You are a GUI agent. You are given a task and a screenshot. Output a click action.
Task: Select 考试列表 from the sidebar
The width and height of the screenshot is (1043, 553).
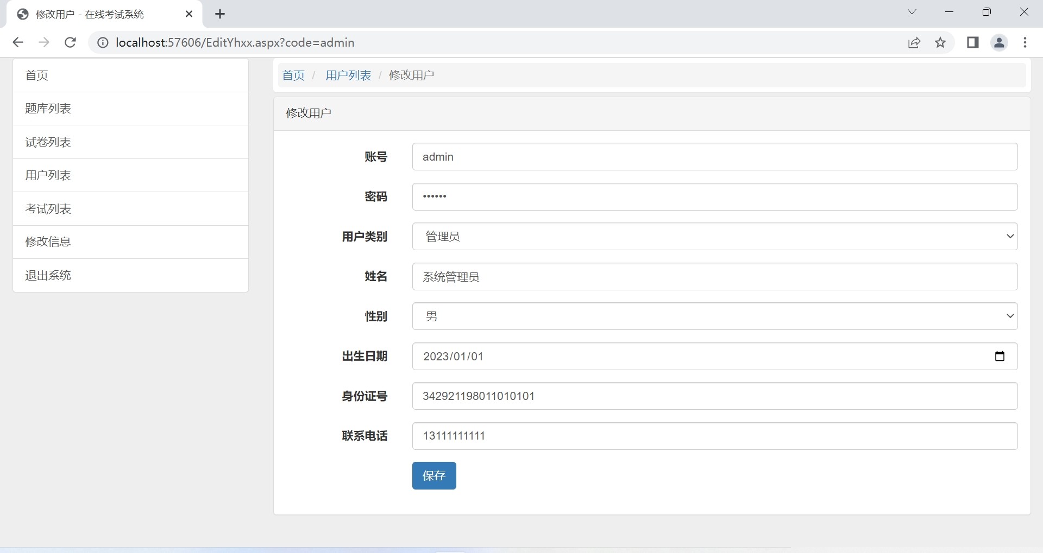[48, 209]
